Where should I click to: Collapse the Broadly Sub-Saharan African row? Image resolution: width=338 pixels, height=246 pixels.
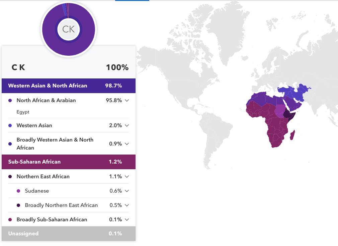(126, 220)
